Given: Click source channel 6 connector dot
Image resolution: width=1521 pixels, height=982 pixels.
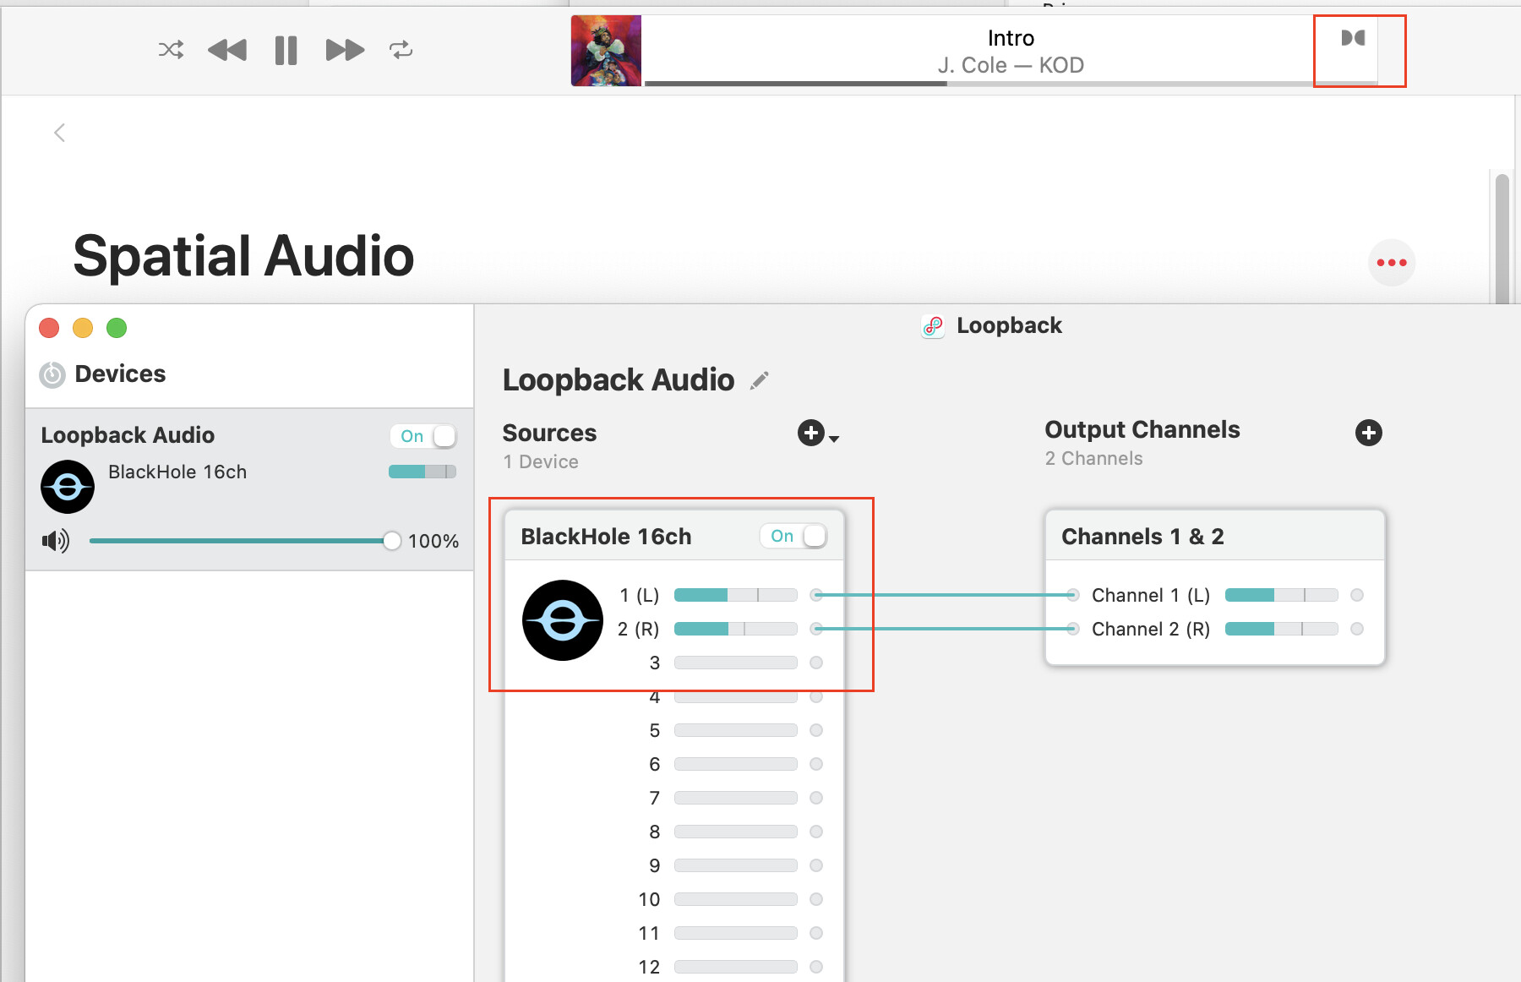Looking at the screenshot, I should 816,764.
